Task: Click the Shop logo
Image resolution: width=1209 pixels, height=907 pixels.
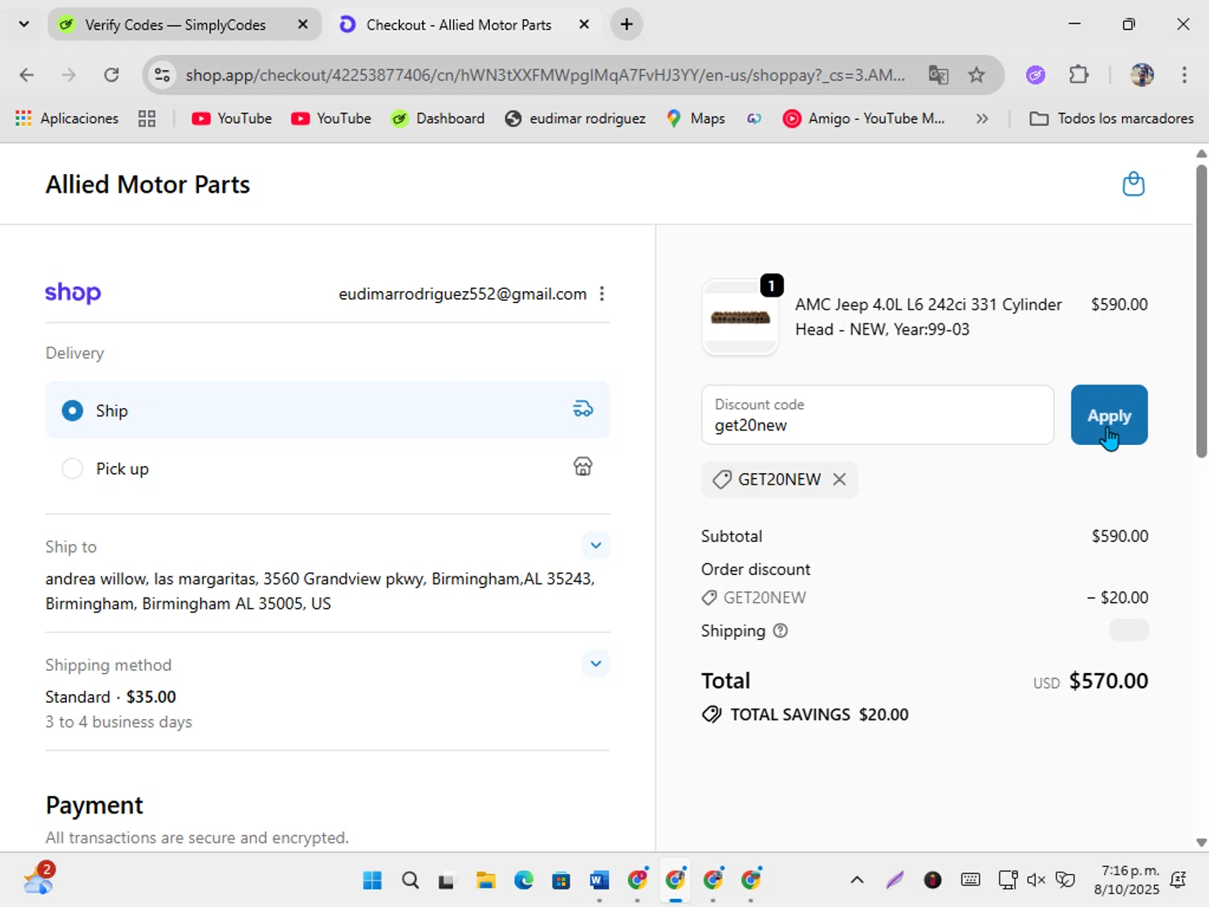Action: tap(73, 293)
